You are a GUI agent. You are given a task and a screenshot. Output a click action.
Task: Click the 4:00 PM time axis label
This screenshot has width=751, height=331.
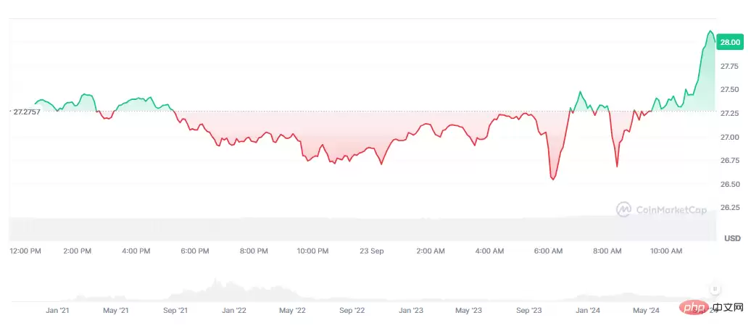tap(136, 251)
